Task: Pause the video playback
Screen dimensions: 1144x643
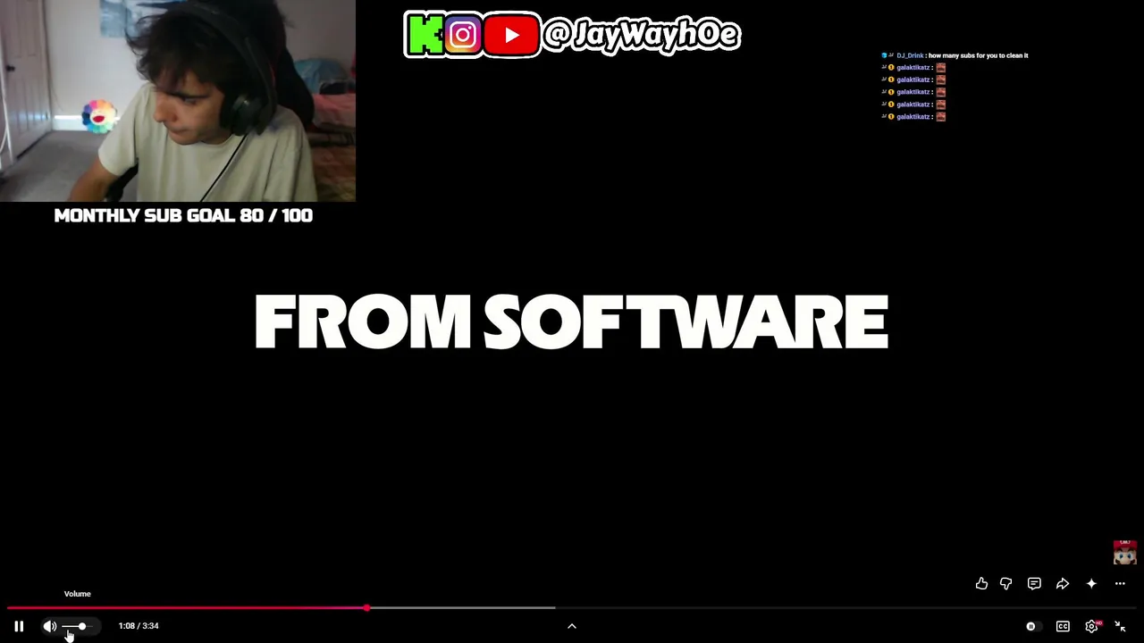Action: (19, 626)
